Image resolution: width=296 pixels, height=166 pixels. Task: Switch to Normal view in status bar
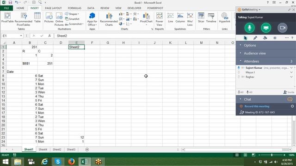click(237, 155)
